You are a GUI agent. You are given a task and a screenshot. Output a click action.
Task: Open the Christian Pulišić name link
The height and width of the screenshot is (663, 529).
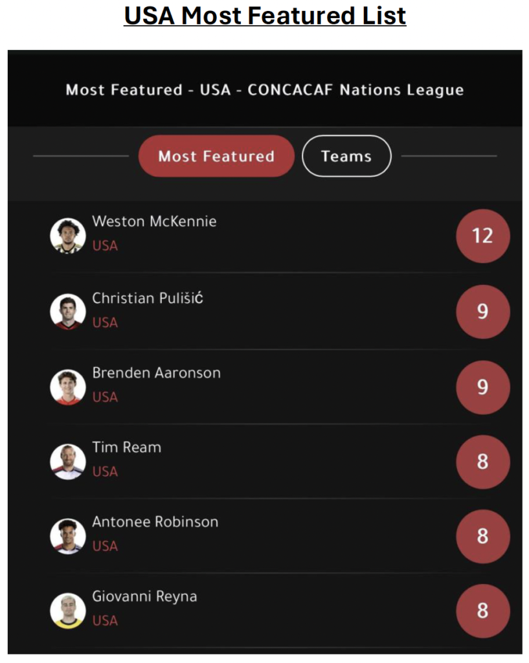pyautogui.click(x=148, y=298)
